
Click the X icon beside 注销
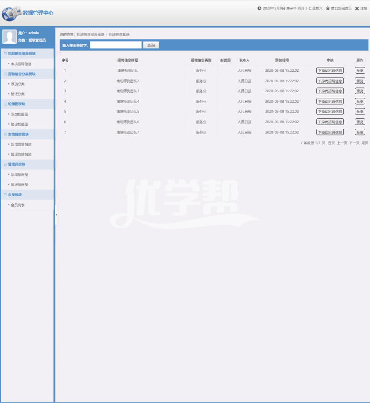click(x=357, y=8)
